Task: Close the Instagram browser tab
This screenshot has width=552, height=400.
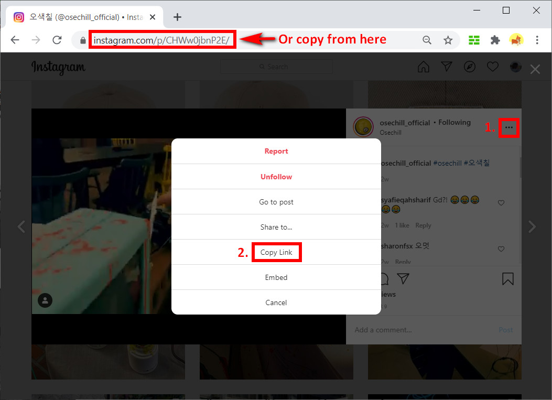Action: tap(153, 17)
